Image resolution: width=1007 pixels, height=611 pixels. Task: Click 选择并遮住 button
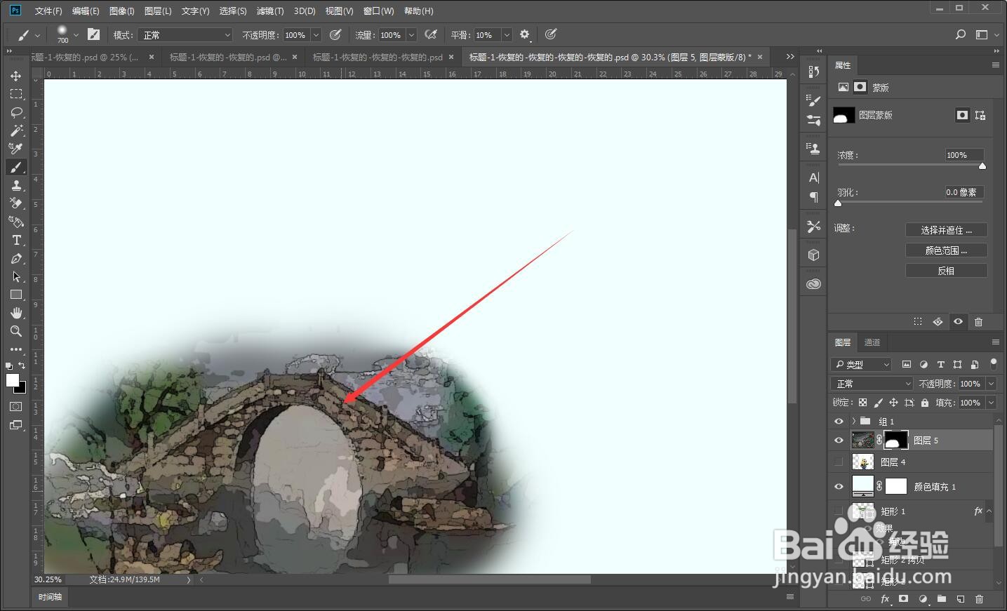coord(946,230)
